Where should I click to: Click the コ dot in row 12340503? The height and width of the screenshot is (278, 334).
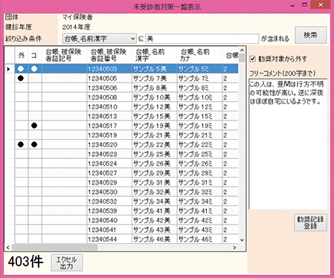coord(34,69)
